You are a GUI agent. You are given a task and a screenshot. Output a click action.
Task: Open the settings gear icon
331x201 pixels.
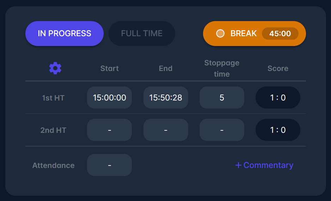click(x=55, y=68)
